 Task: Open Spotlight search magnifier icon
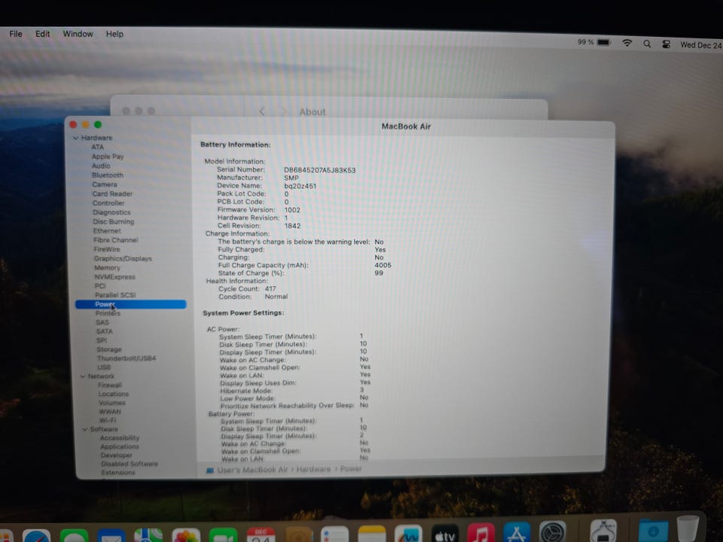point(647,44)
